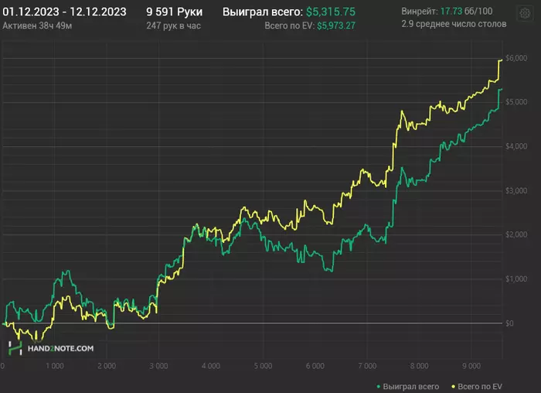Click the HAND2NOTE.COM watermark text
Image resolution: width=541 pixels, height=393 pixels.
click(x=60, y=348)
